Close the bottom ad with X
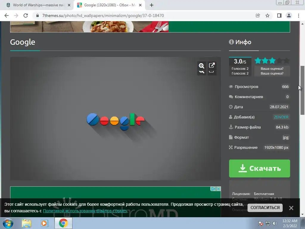305x229 pixels. click(219, 189)
